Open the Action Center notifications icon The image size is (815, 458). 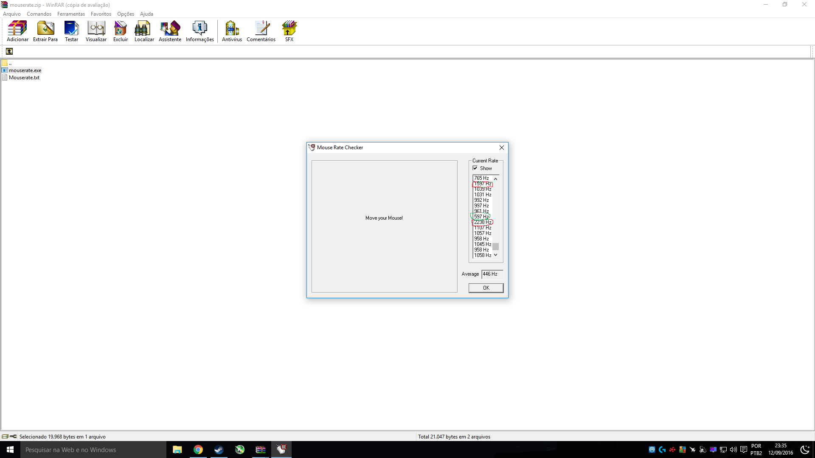coord(744,450)
